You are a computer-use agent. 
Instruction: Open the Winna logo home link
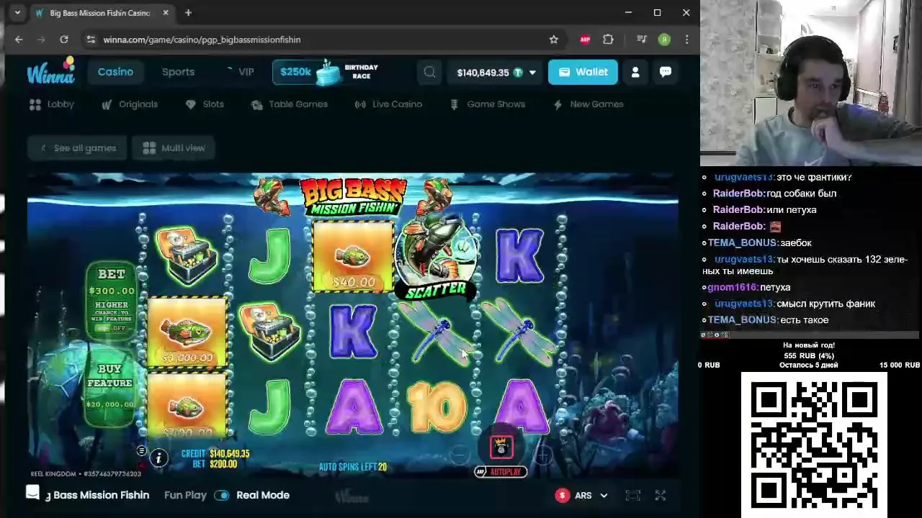50,71
